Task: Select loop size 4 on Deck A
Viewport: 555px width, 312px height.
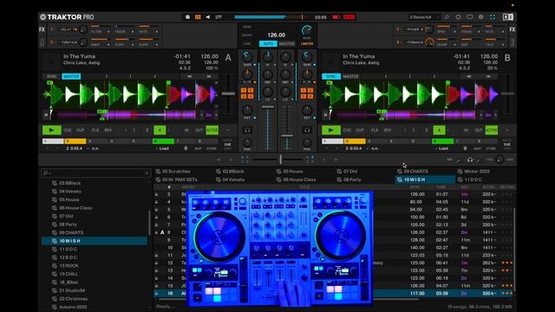Action: point(160,130)
